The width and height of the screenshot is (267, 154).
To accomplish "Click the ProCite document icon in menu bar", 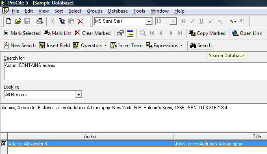I will pyautogui.click(x=5, y=11).
